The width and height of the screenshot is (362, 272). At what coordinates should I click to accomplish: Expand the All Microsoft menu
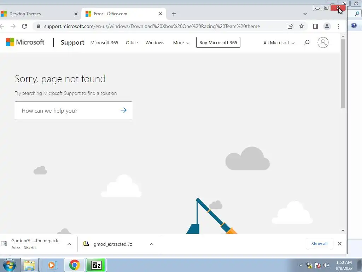click(279, 42)
